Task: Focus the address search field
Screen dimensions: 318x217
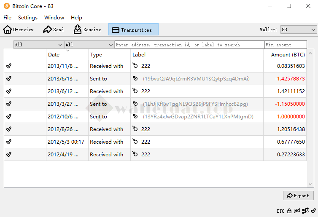Action: point(189,45)
